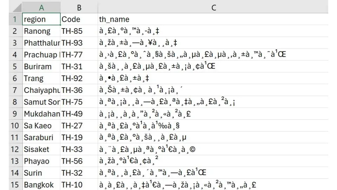This screenshot has width=337, height=190.
Task: Click code cell 'TH-93'
Action: click(79, 43)
